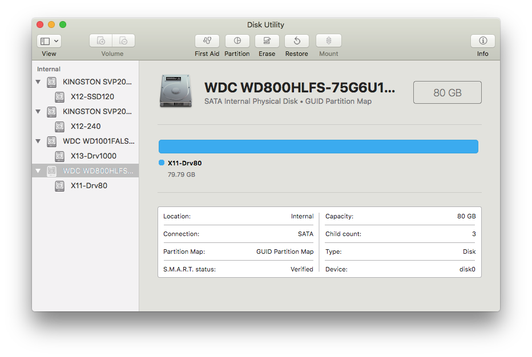Viewport: 532px width, 357px height.
Task: Open the View sidebar dropdown
Action: pos(49,41)
